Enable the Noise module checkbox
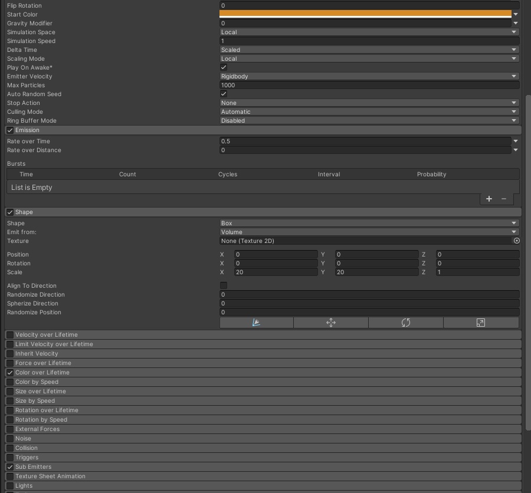Screen dimensions: 531x493 coord(10,439)
